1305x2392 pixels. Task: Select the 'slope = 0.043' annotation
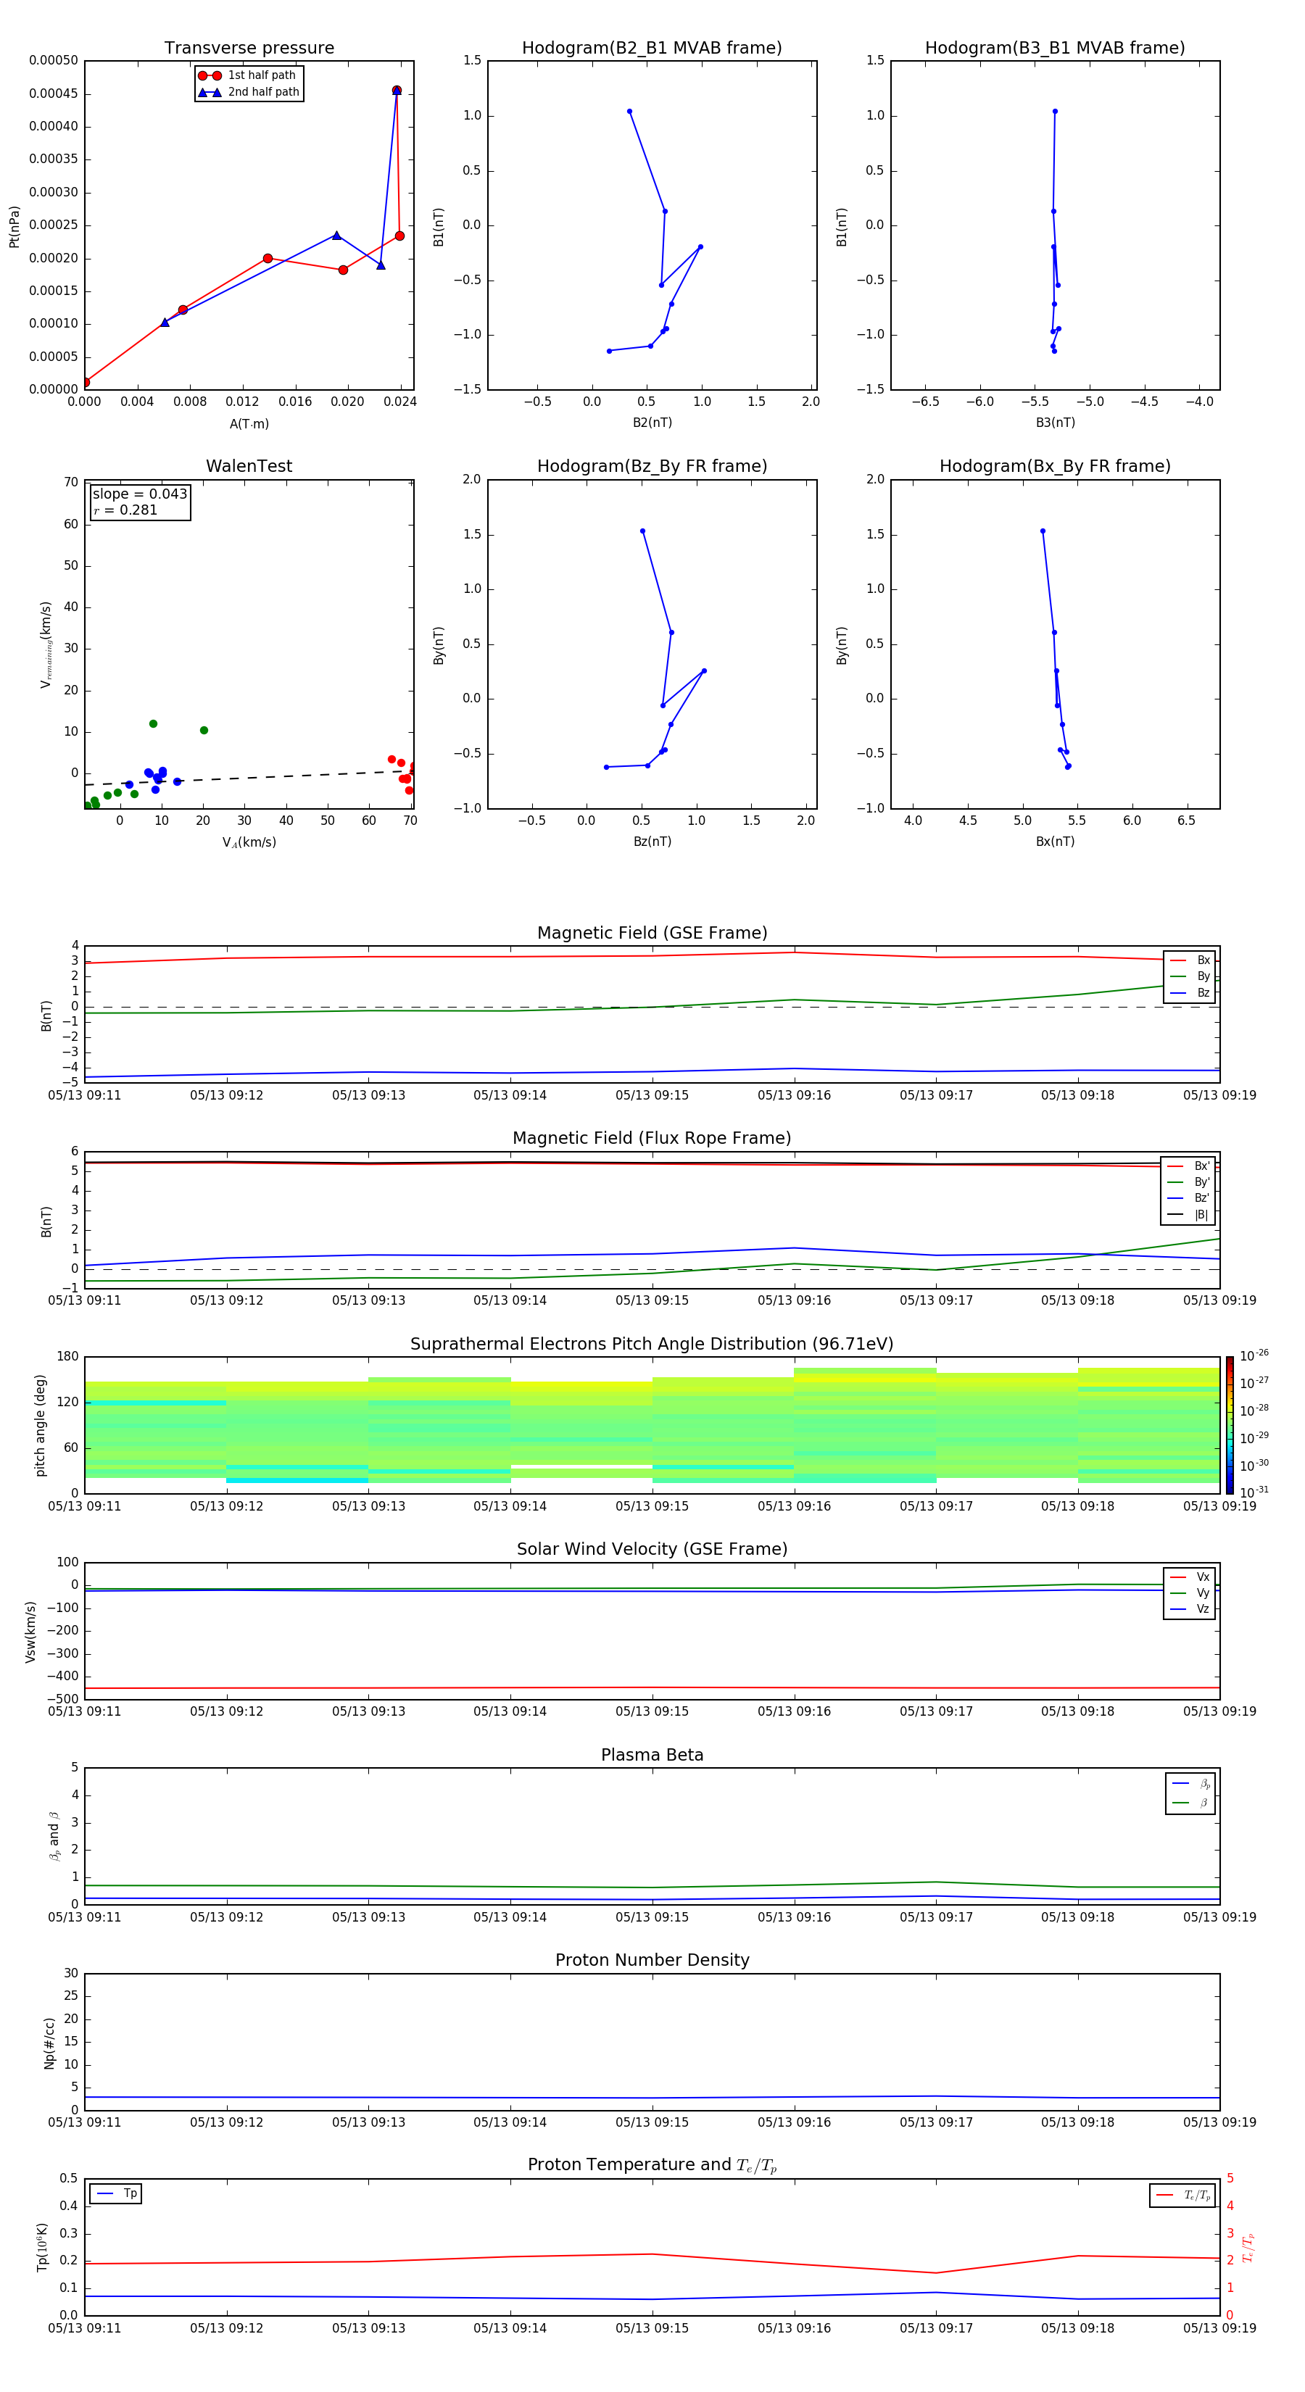(x=140, y=494)
